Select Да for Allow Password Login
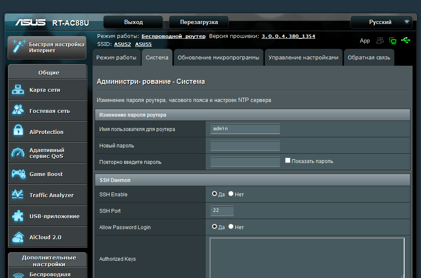The height and width of the screenshot is (278, 421). pos(214,227)
